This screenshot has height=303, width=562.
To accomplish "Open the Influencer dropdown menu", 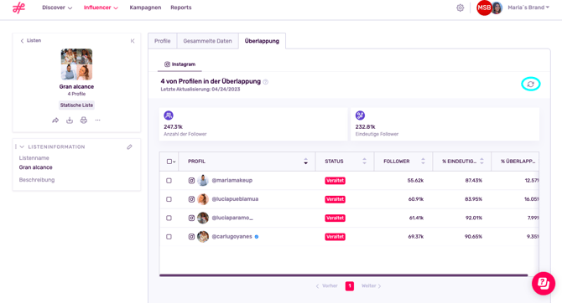I will (x=101, y=8).
